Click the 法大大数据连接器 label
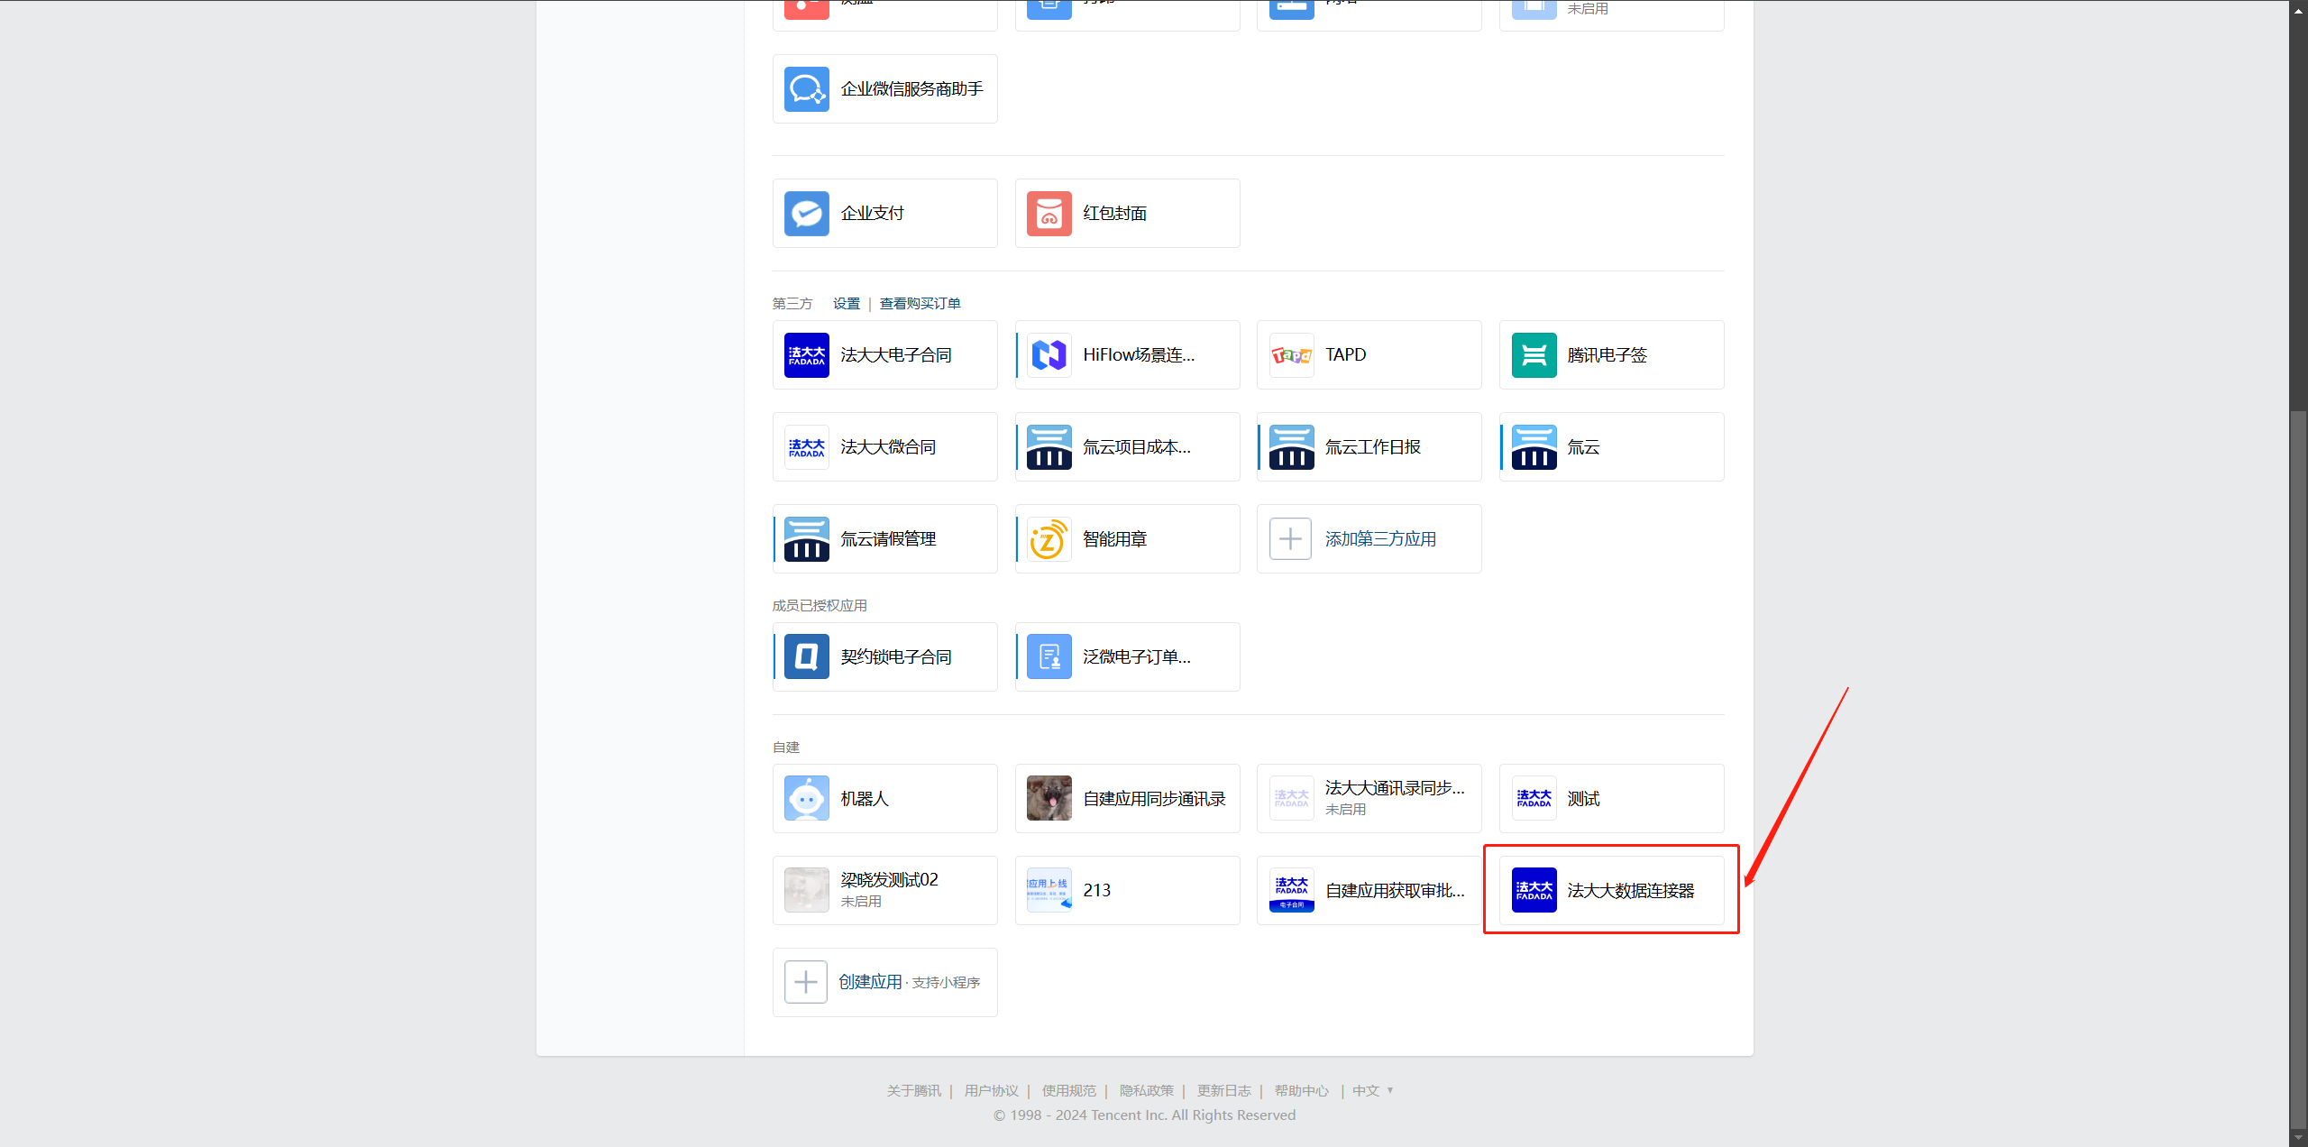This screenshot has height=1147, width=2308. [1630, 891]
